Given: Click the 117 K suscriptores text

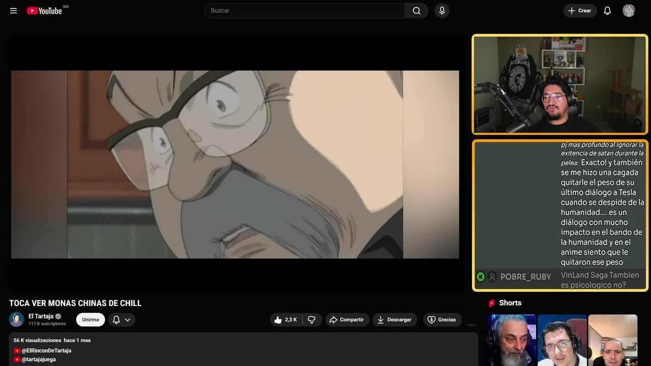Looking at the screenshot, I should pyautogui.click(x=47, y=324).
